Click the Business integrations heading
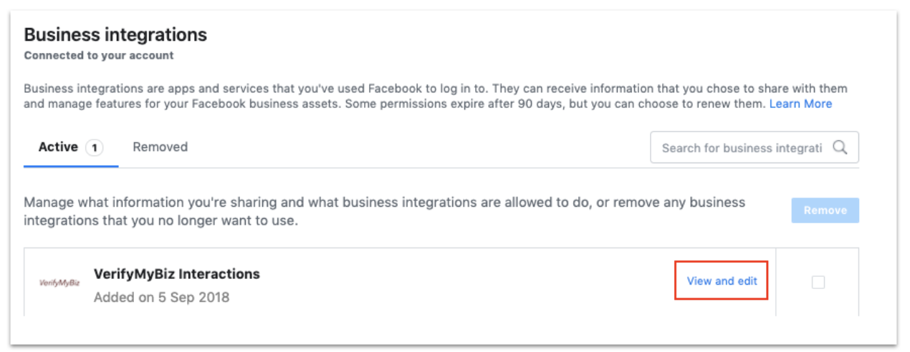The image size is (910, 352). pyautogui.click(x=115, y=34)
